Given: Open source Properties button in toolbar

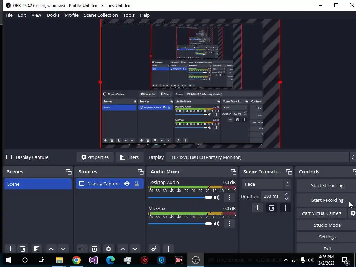Looking at the screenshot, I should [95, 157].
